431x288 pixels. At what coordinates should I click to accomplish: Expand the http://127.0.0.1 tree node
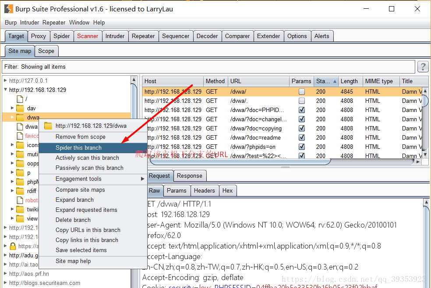pos(6,81)
